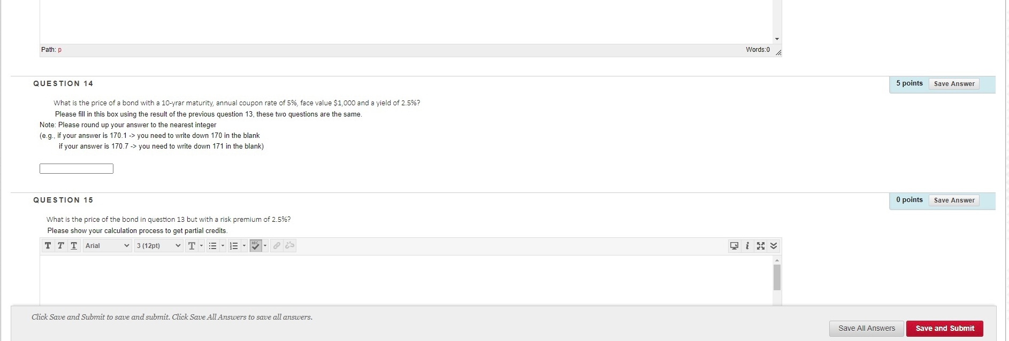This screenshot has width=1009, height=341.
Task: Expand editor to fullscreen
Action: [760, 246]
